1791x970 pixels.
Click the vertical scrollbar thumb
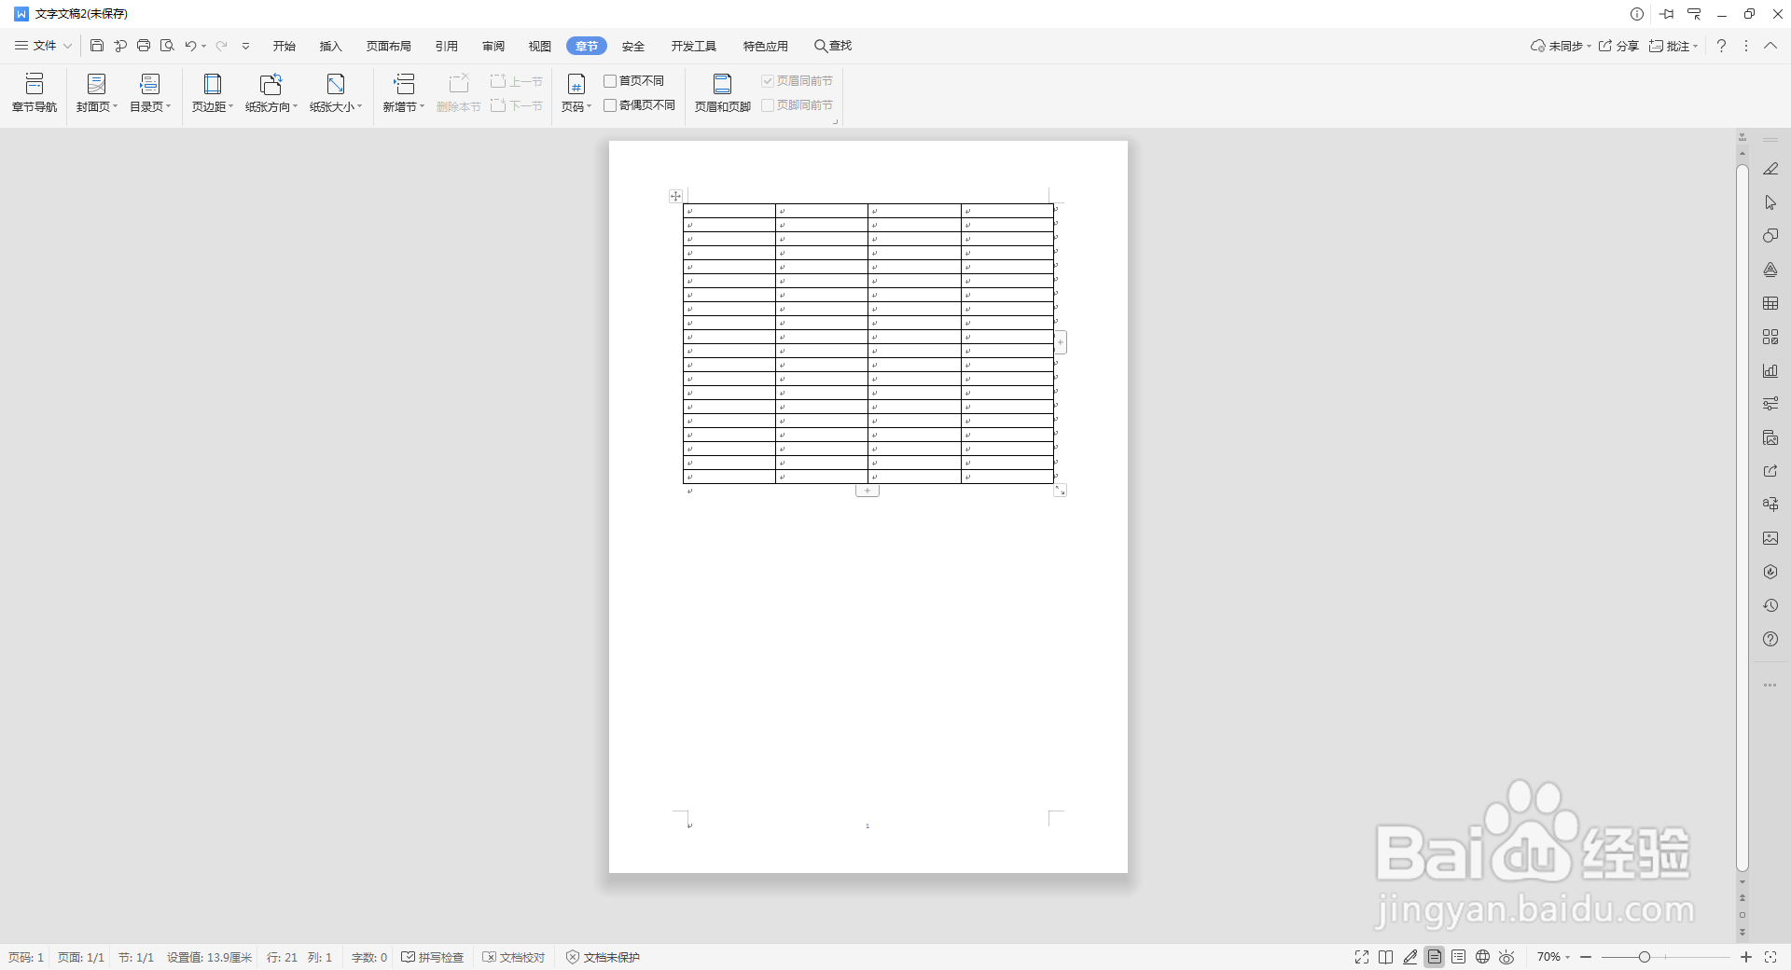pyautogui.click(x=1742, y=518)
